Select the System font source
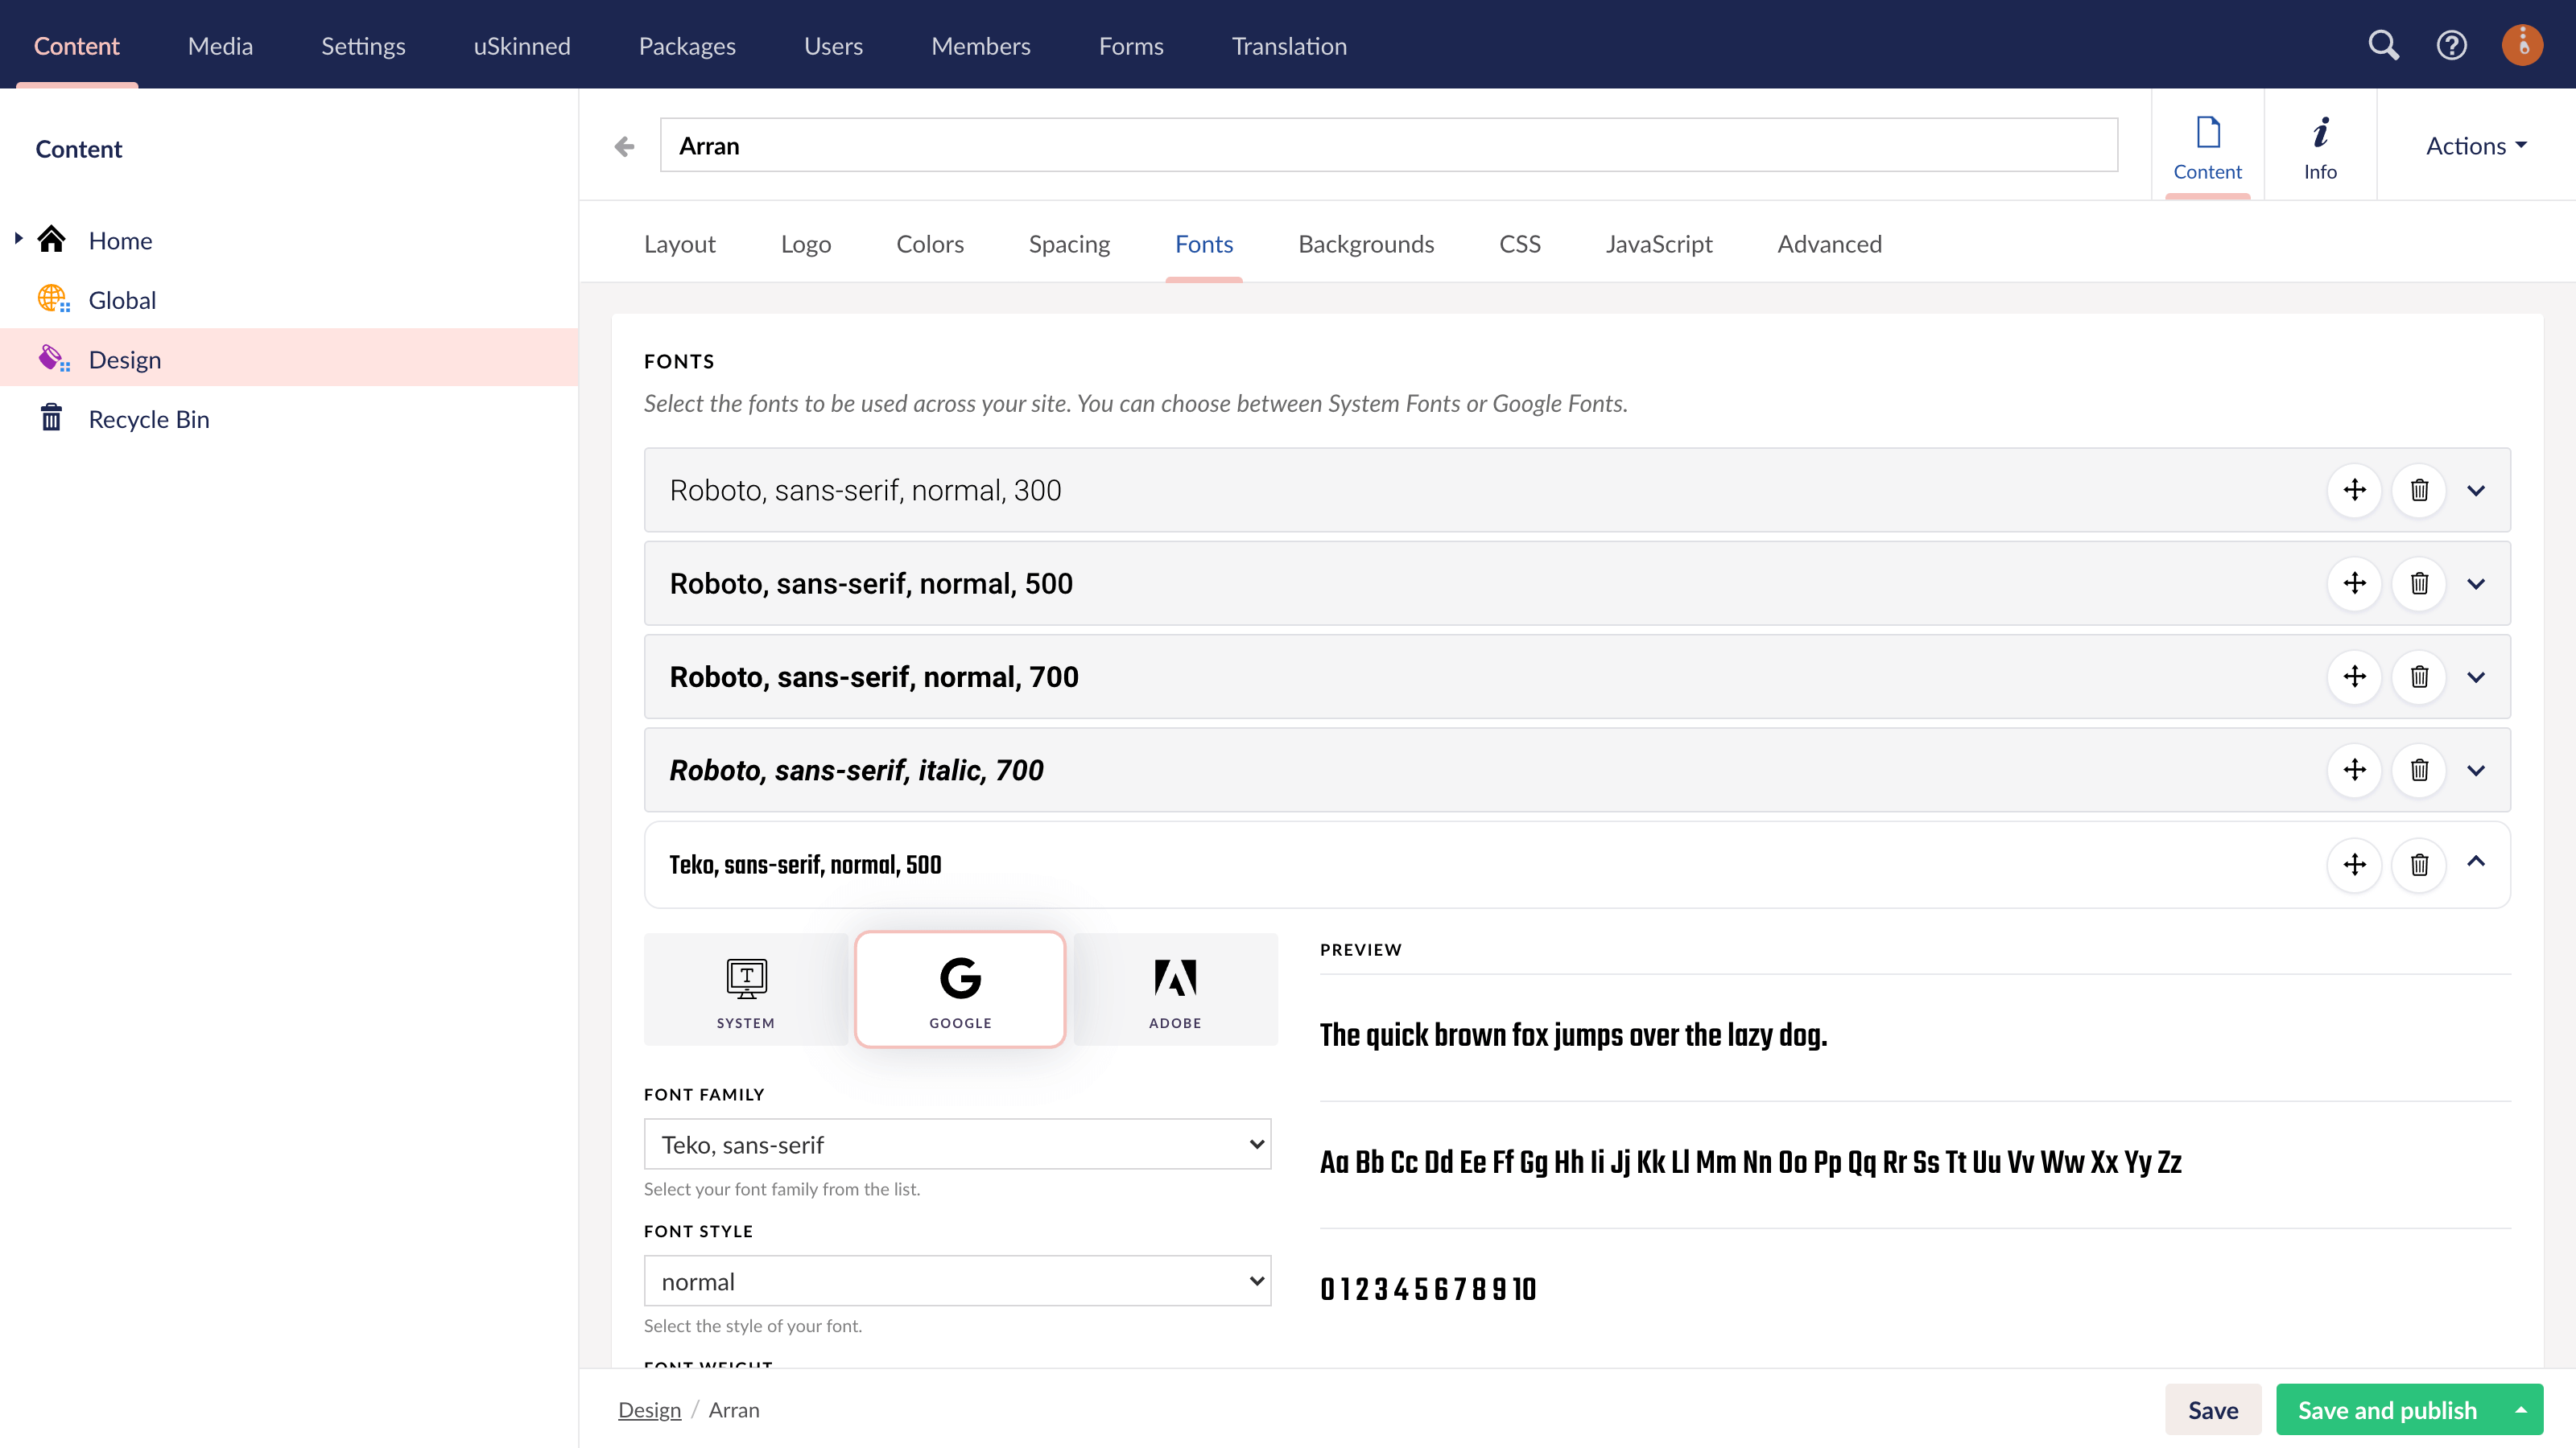 (745, 989)
